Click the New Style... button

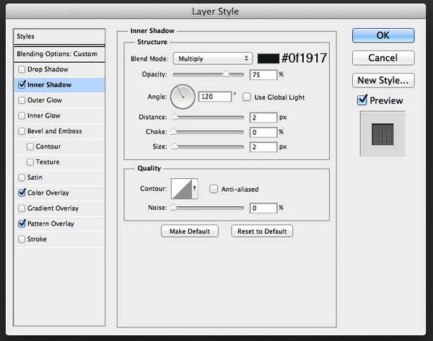click(383, 80)
